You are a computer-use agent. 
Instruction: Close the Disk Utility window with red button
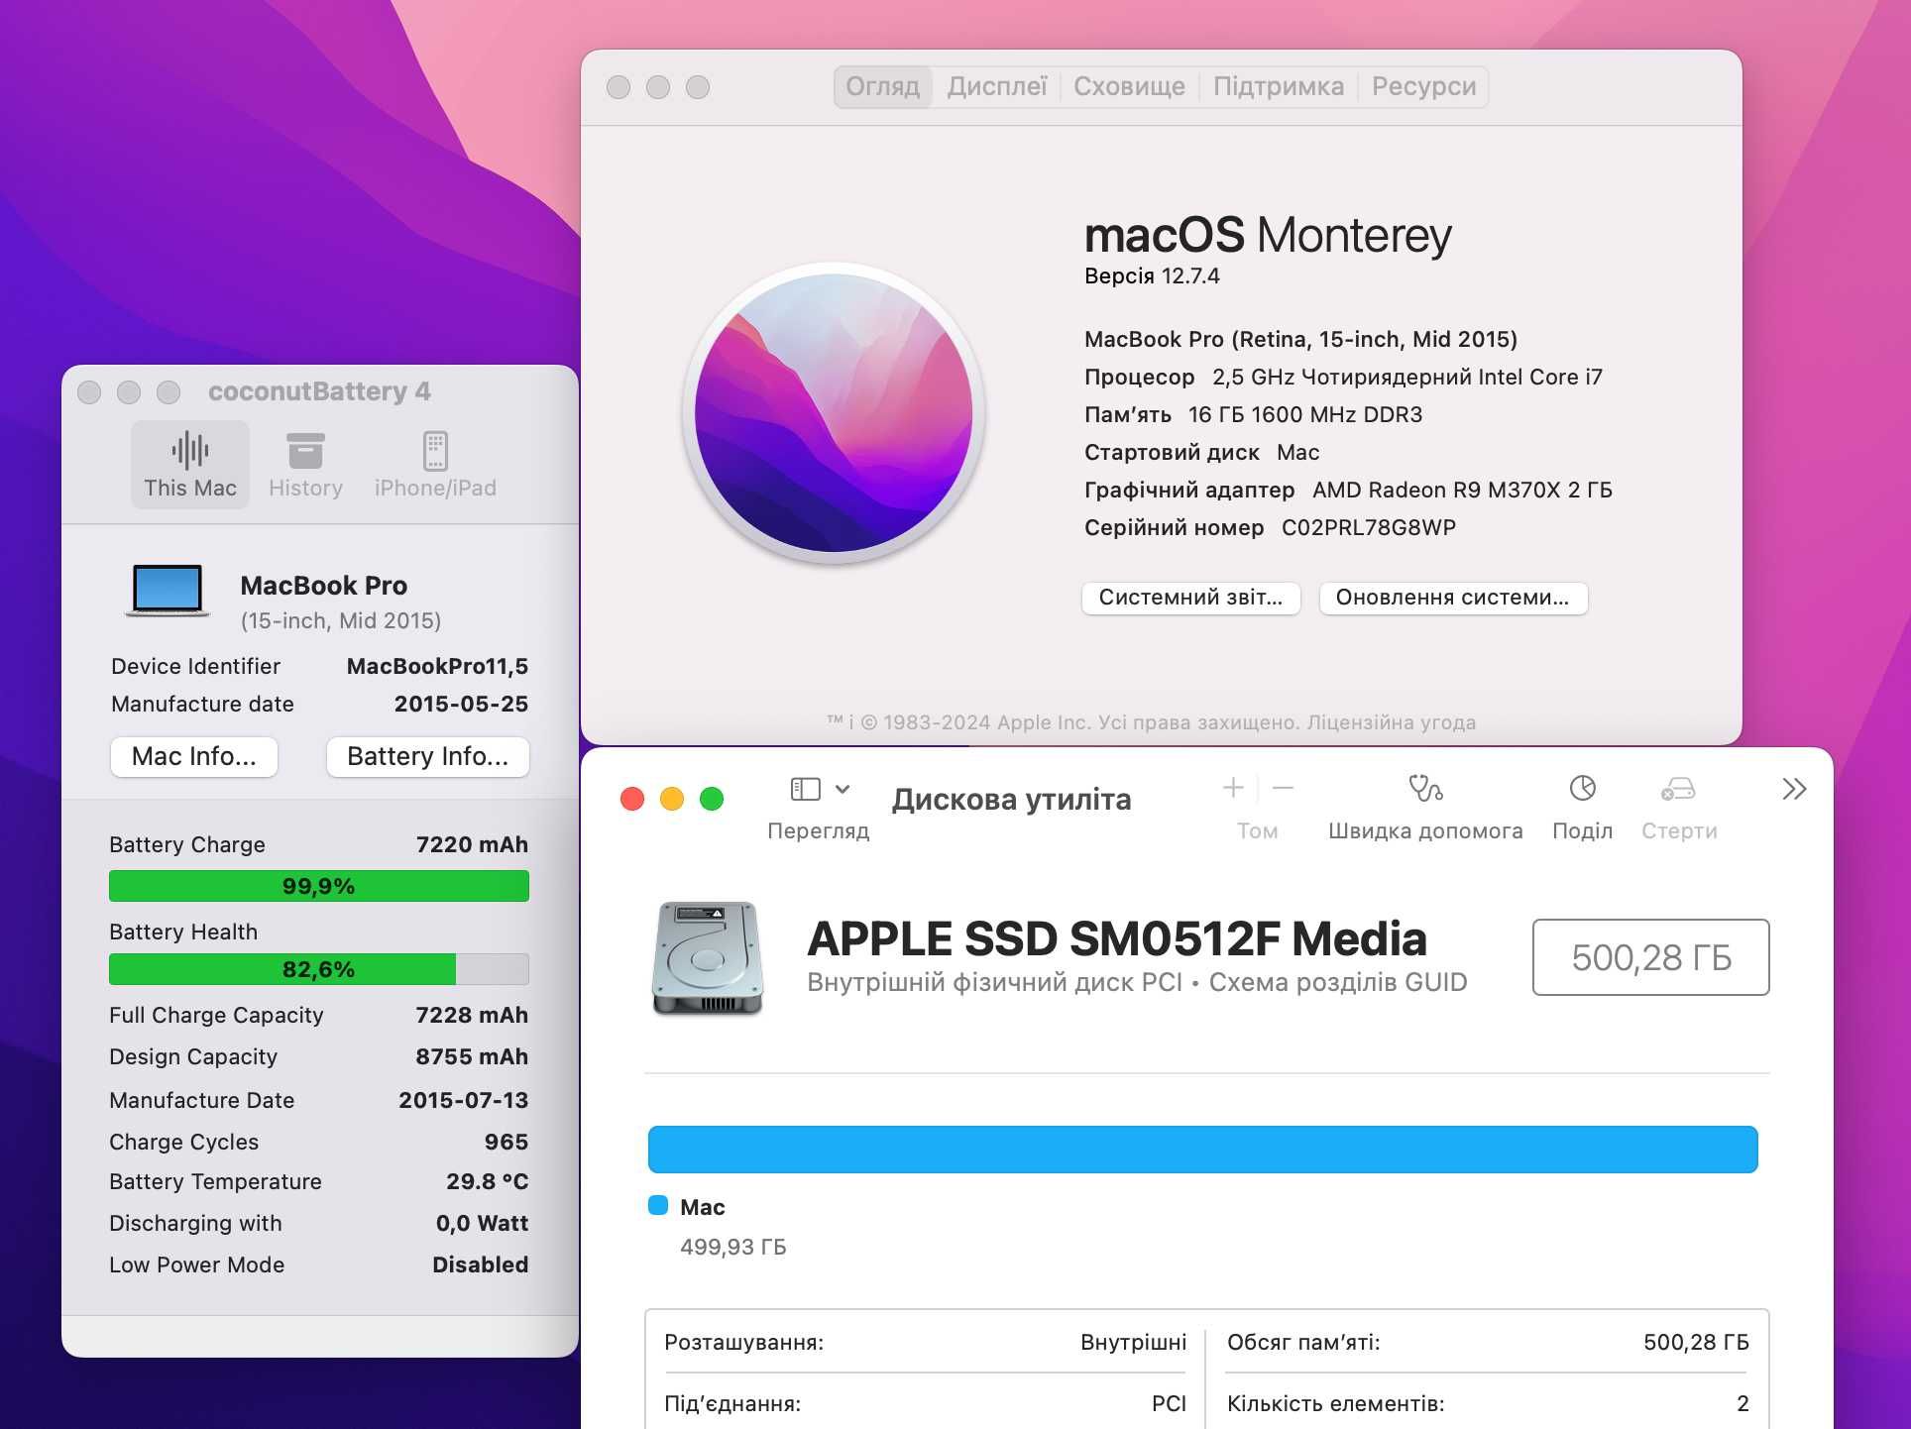pyautogui.click(x=632, y=799)
